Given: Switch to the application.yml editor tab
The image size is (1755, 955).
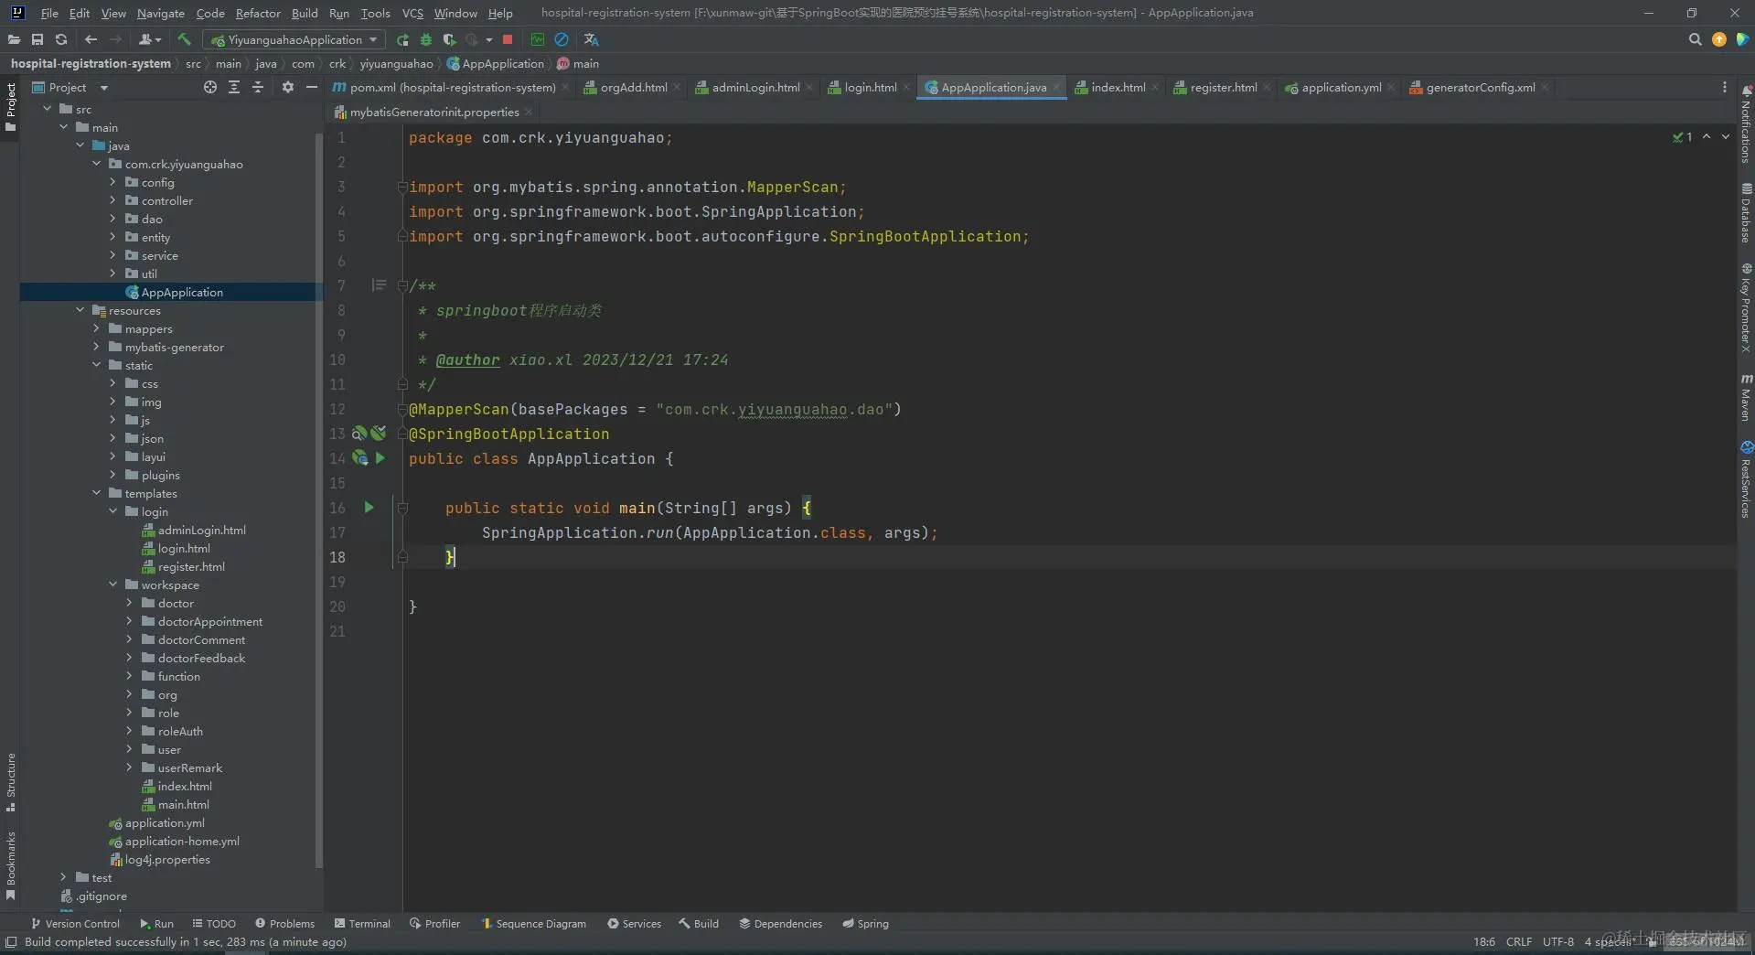Looking at the screenshot, I should coord(1341,87).
